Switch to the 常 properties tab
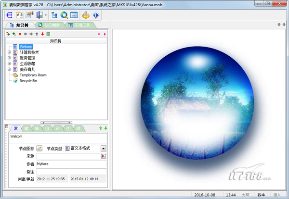The height and width of the screenshot is (199, 289). click(x=16, y=128)
